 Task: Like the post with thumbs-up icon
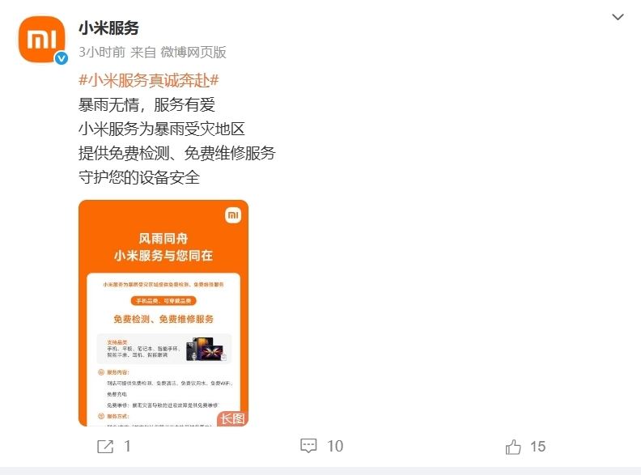pyautogui.click(x=513, y=447)
